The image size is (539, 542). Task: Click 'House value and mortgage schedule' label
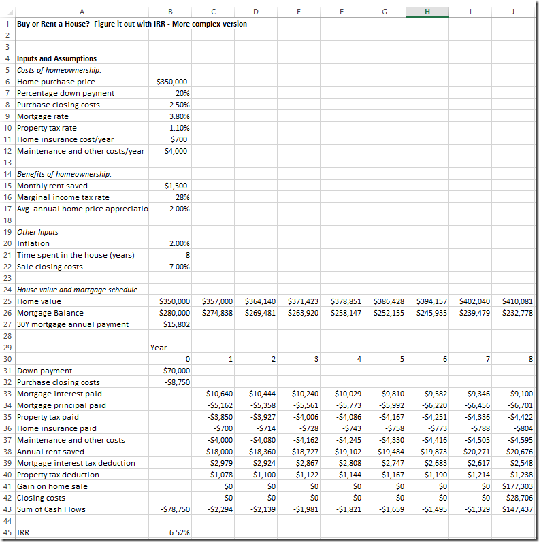click(x=77, y=290)
